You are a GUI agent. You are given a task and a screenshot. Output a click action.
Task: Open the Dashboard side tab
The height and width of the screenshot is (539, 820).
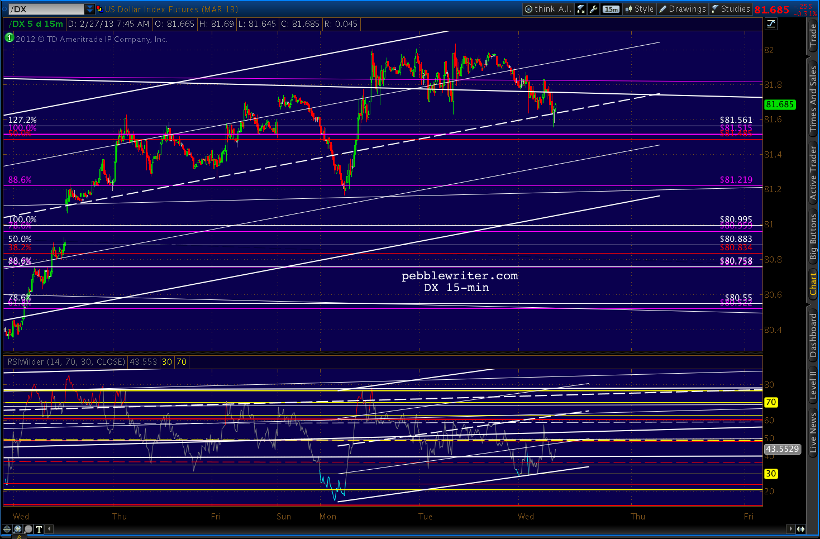813,335
